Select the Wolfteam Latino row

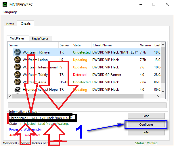87,60
